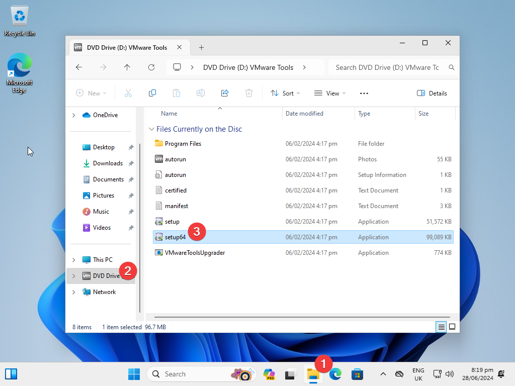The width and height of the screenshot is (515, 386).
Task: Select the DVD Drive VMware Tools tab
Action: pos(126,47)
